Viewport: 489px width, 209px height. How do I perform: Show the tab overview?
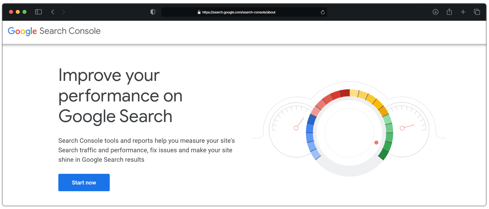point(477,12)
